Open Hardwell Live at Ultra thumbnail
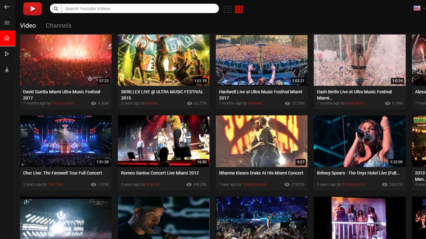Image resolution: width=426 pixels, height=239 pixels. [262, 60]
